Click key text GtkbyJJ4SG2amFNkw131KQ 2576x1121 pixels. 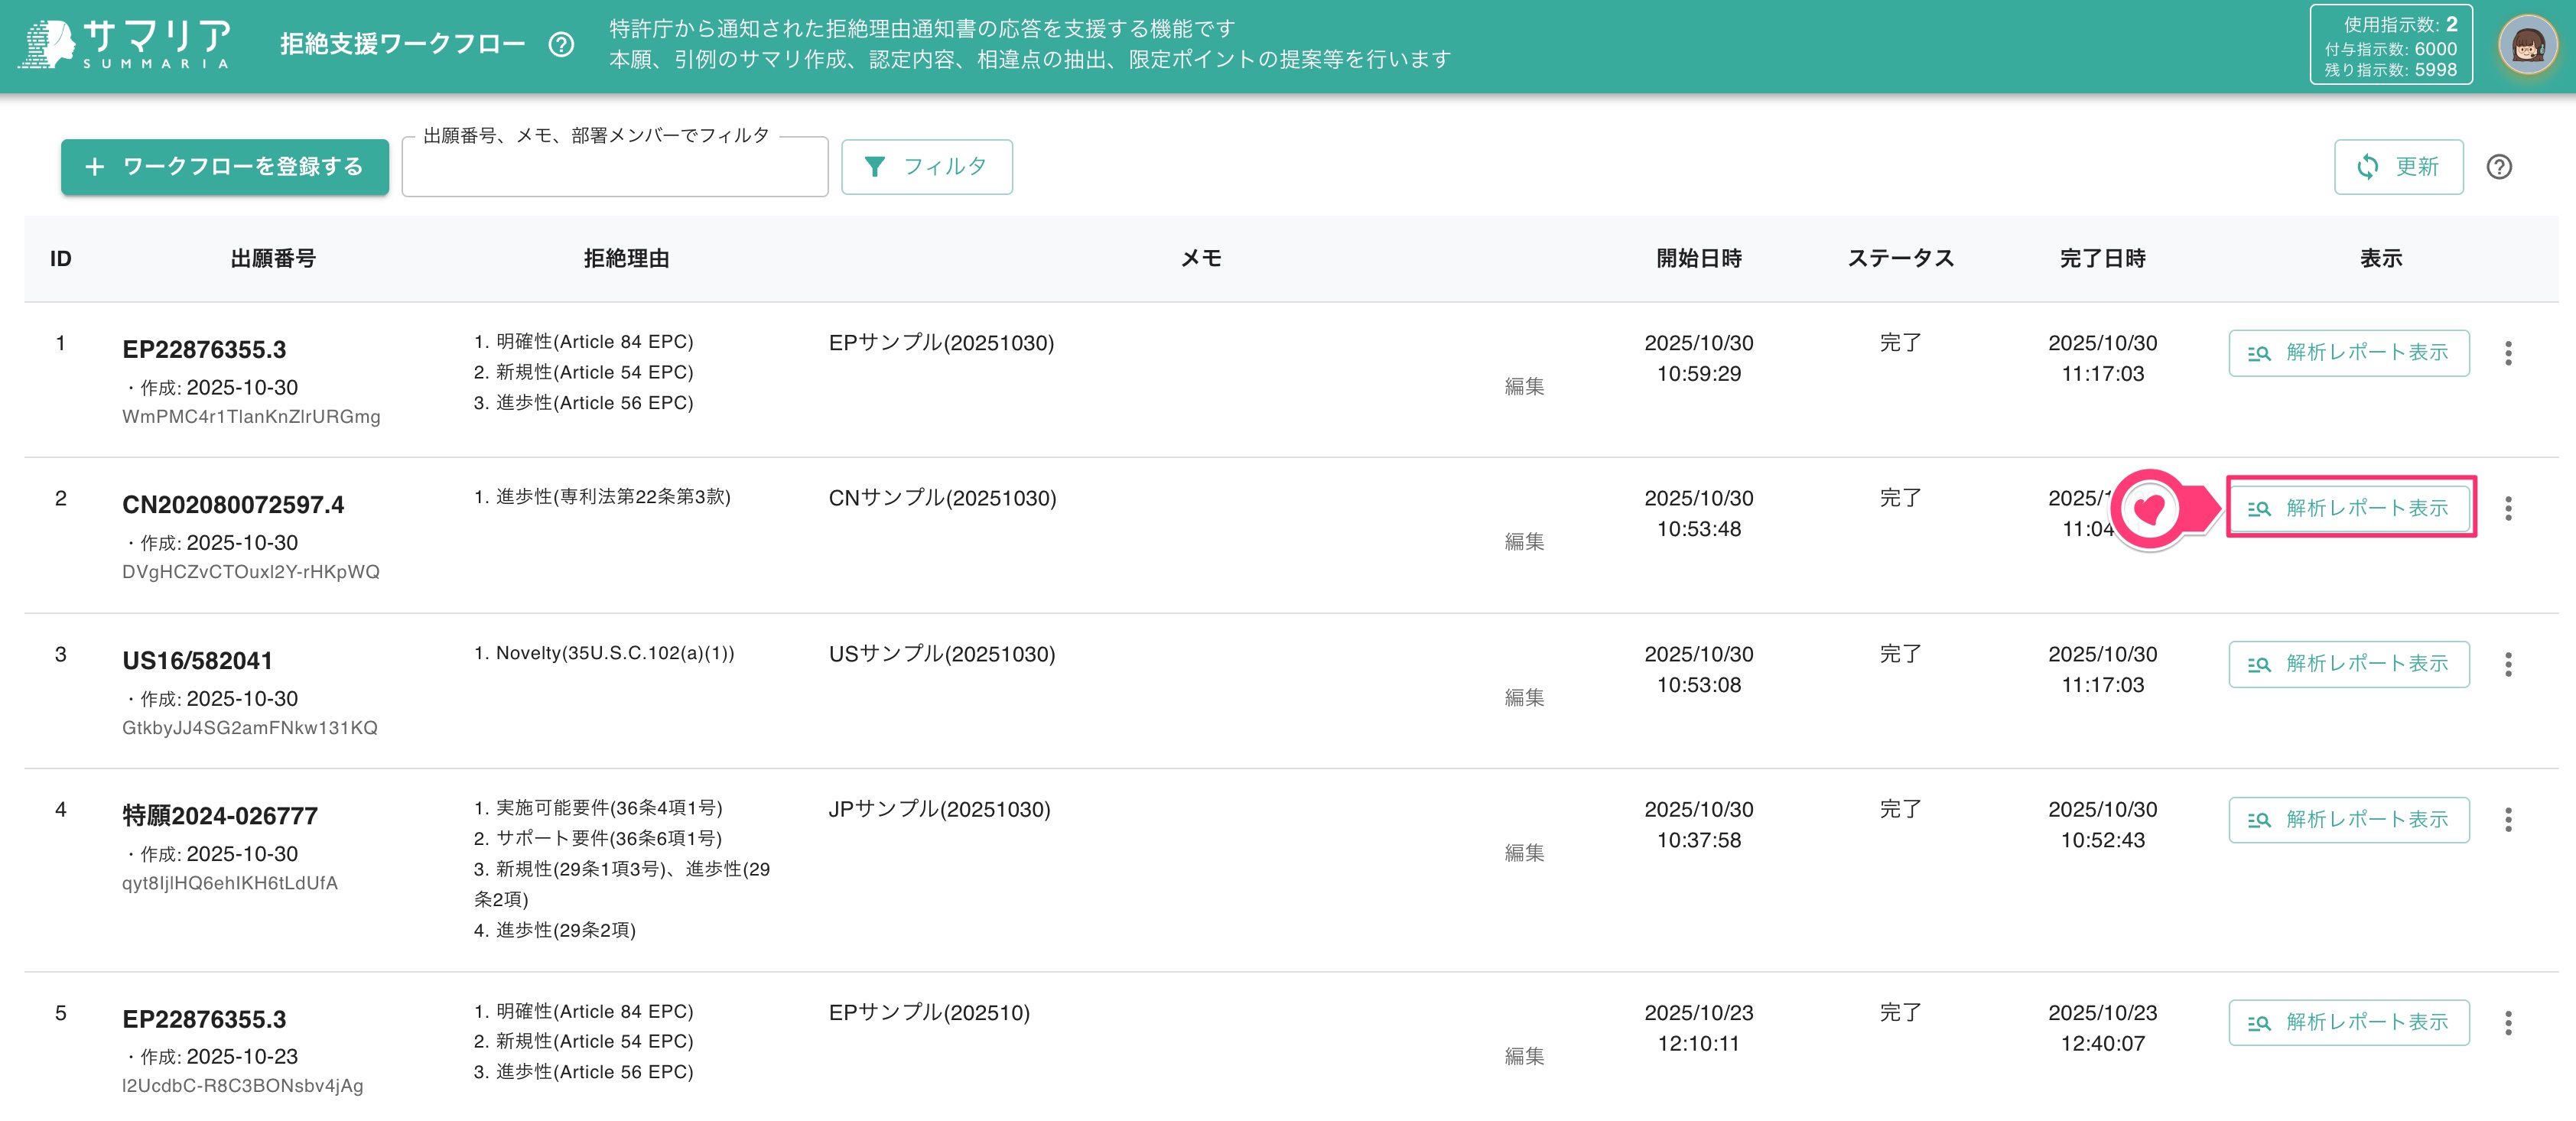point(250,728)
